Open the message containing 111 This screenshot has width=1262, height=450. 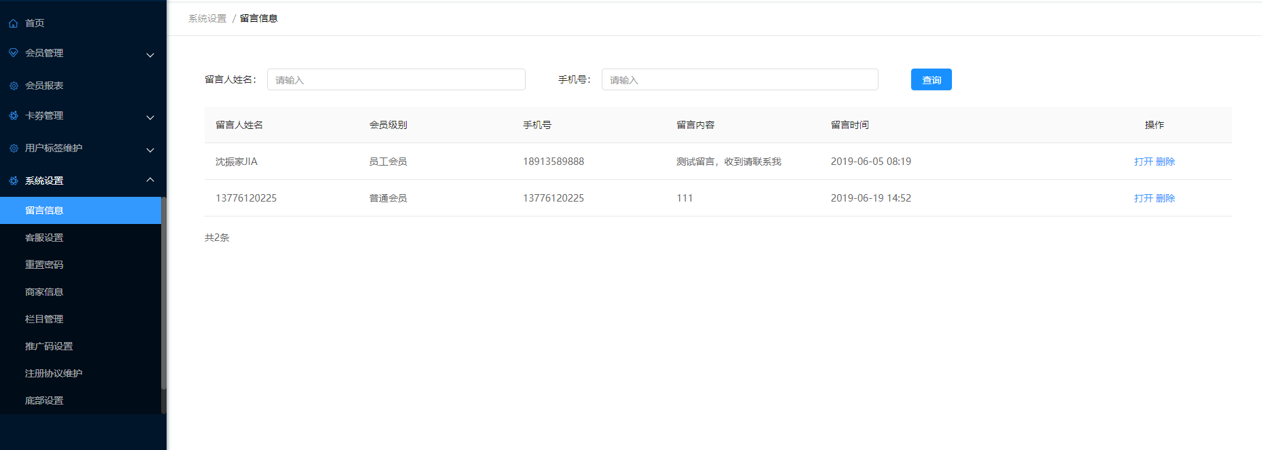pyautogui.click(x=1144, y=198)
